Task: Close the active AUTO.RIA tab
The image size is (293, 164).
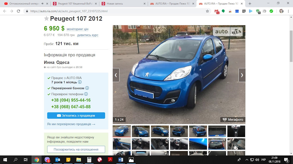Action: (242, 4)
